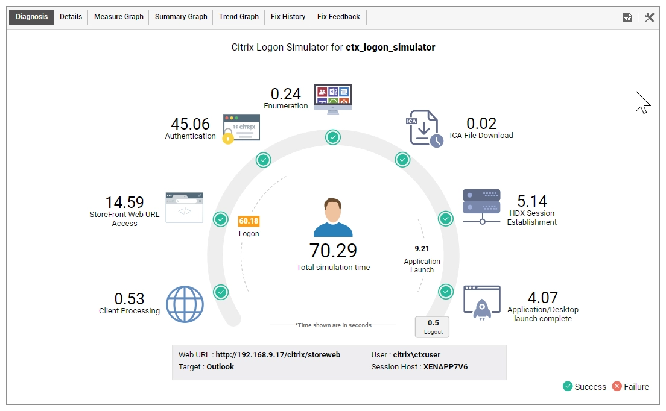Click the orange 60.18 Logon badge

pyautogui.click(x=249, y=221)
